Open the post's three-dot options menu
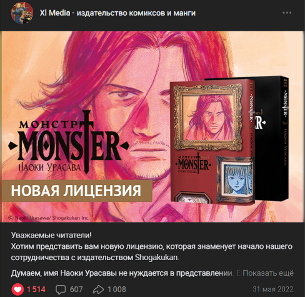The width and height of the screenshot is (305, 297). click(287, 13)
